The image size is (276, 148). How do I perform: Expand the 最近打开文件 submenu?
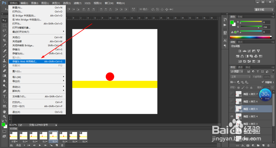37,32
